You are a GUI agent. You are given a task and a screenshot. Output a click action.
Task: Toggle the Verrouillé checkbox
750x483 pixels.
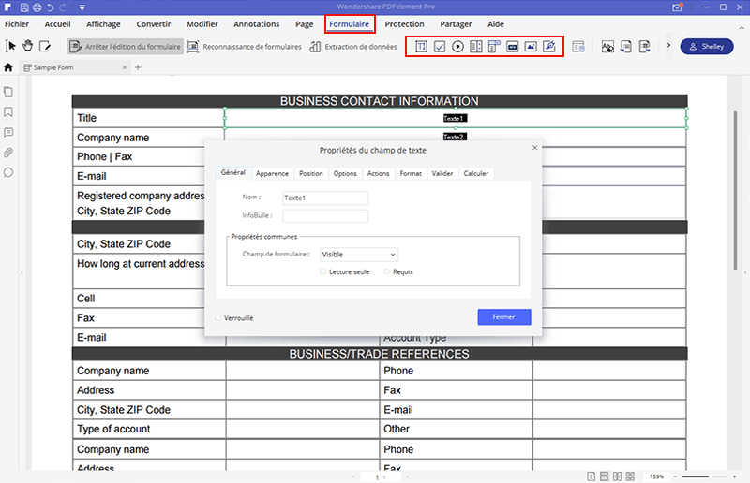(218, 318)
